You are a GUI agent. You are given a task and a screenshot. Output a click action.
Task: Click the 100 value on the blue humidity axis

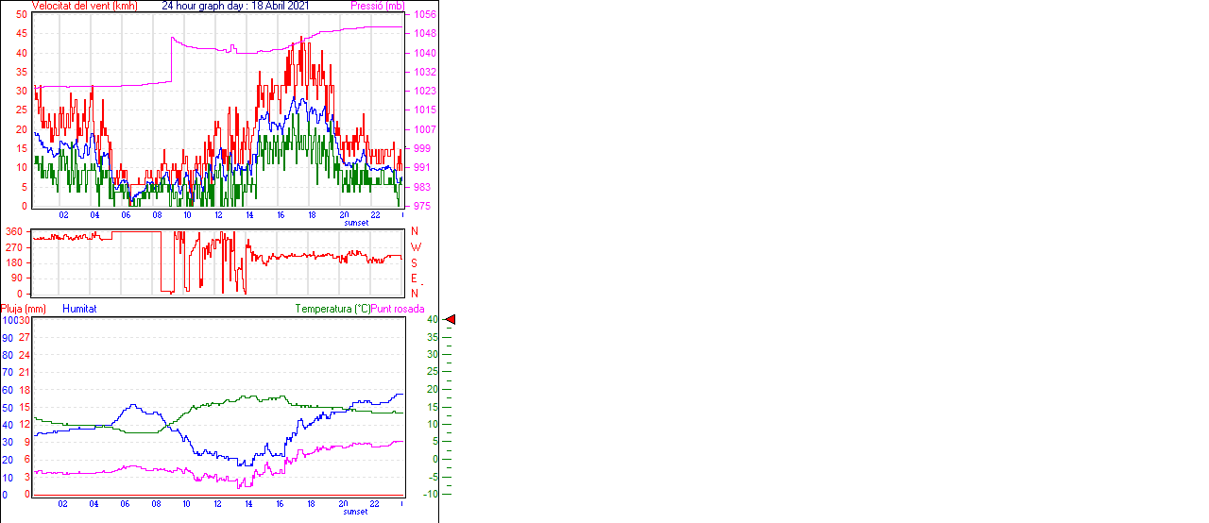pyautogui.click(x=9, y=321)
